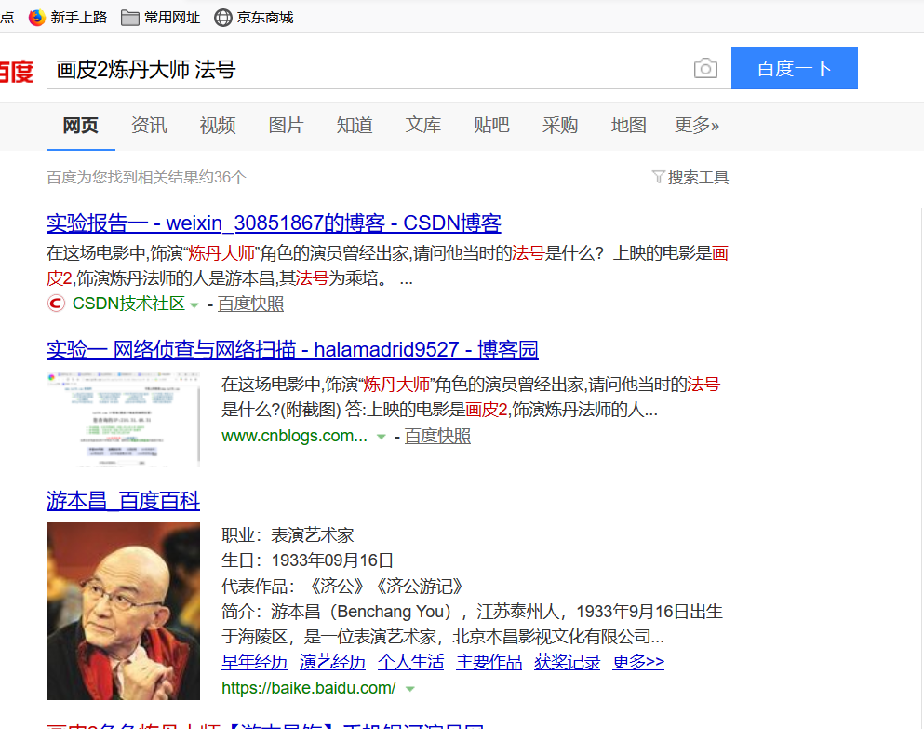
Task: Open 百度快照 for the CSDN result
Action: 250,304
